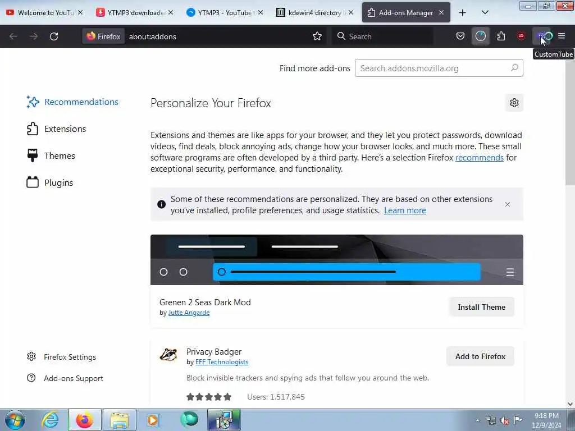The image size is (575, 431).
Task: Click the taskbar clock showing 9:18 PM
Action: click(x=546, y=420)
